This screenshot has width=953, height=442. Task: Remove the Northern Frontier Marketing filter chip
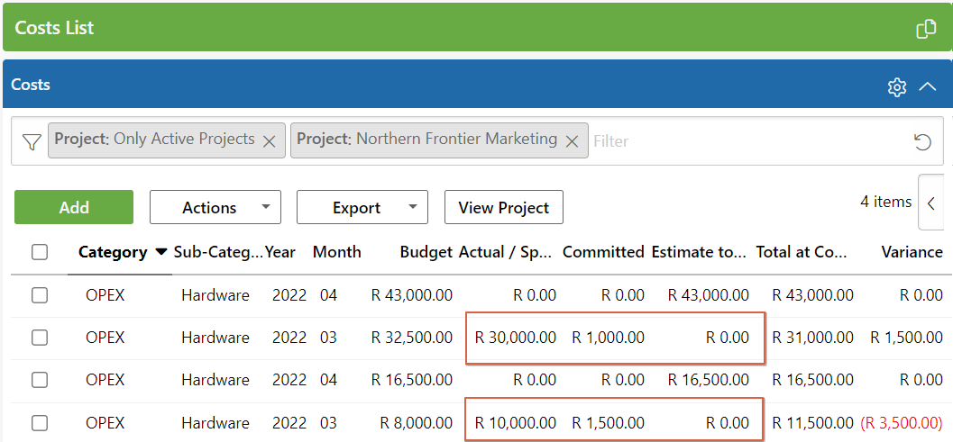[572, 140]
